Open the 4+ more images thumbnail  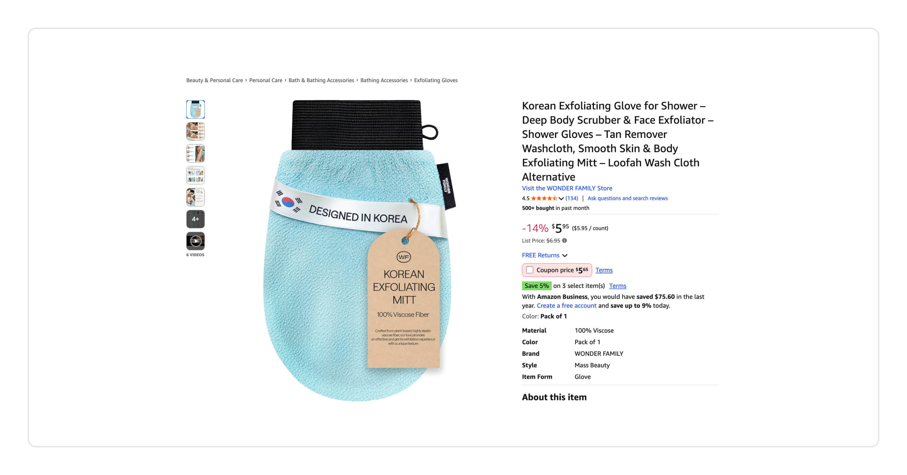pos(195,219)
